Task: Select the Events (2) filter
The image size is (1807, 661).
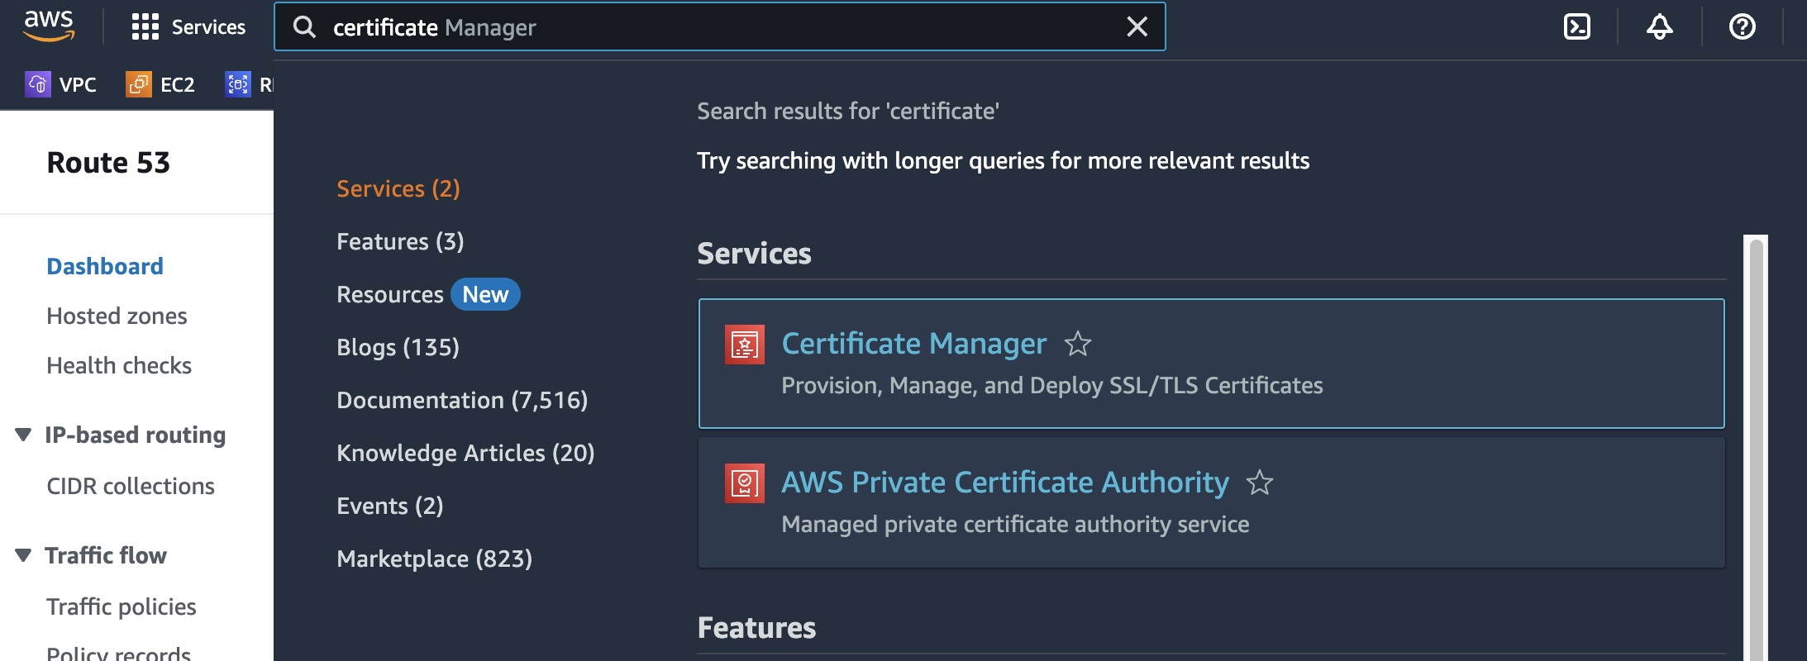Action: point(389,506)
